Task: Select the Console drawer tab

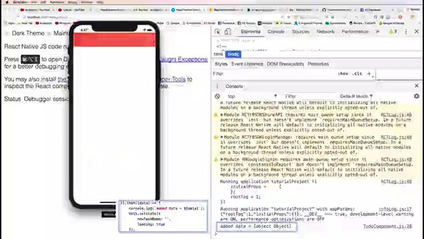Action: [x=234, y=86]
